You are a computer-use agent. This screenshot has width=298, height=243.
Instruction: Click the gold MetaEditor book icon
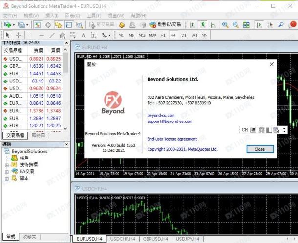click(122, 25)
